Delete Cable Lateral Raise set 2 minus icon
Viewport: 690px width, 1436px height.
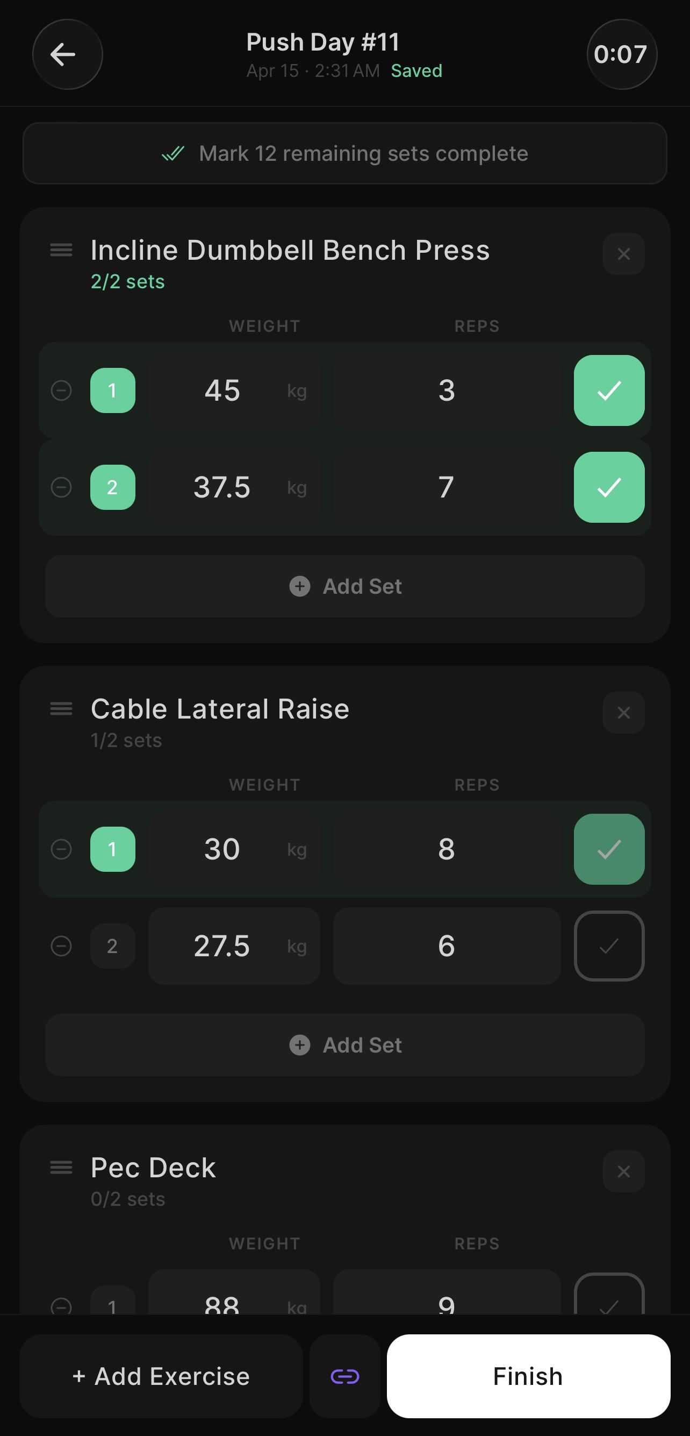(x=61, y=946)
